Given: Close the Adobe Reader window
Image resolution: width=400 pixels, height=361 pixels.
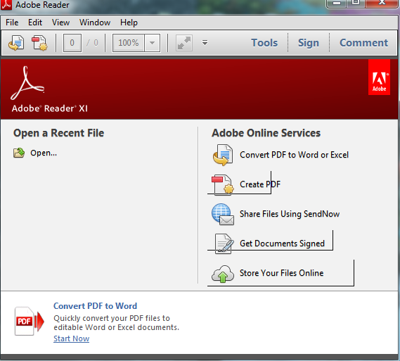Looking at the screenshot, I should [x=382, y=3].
